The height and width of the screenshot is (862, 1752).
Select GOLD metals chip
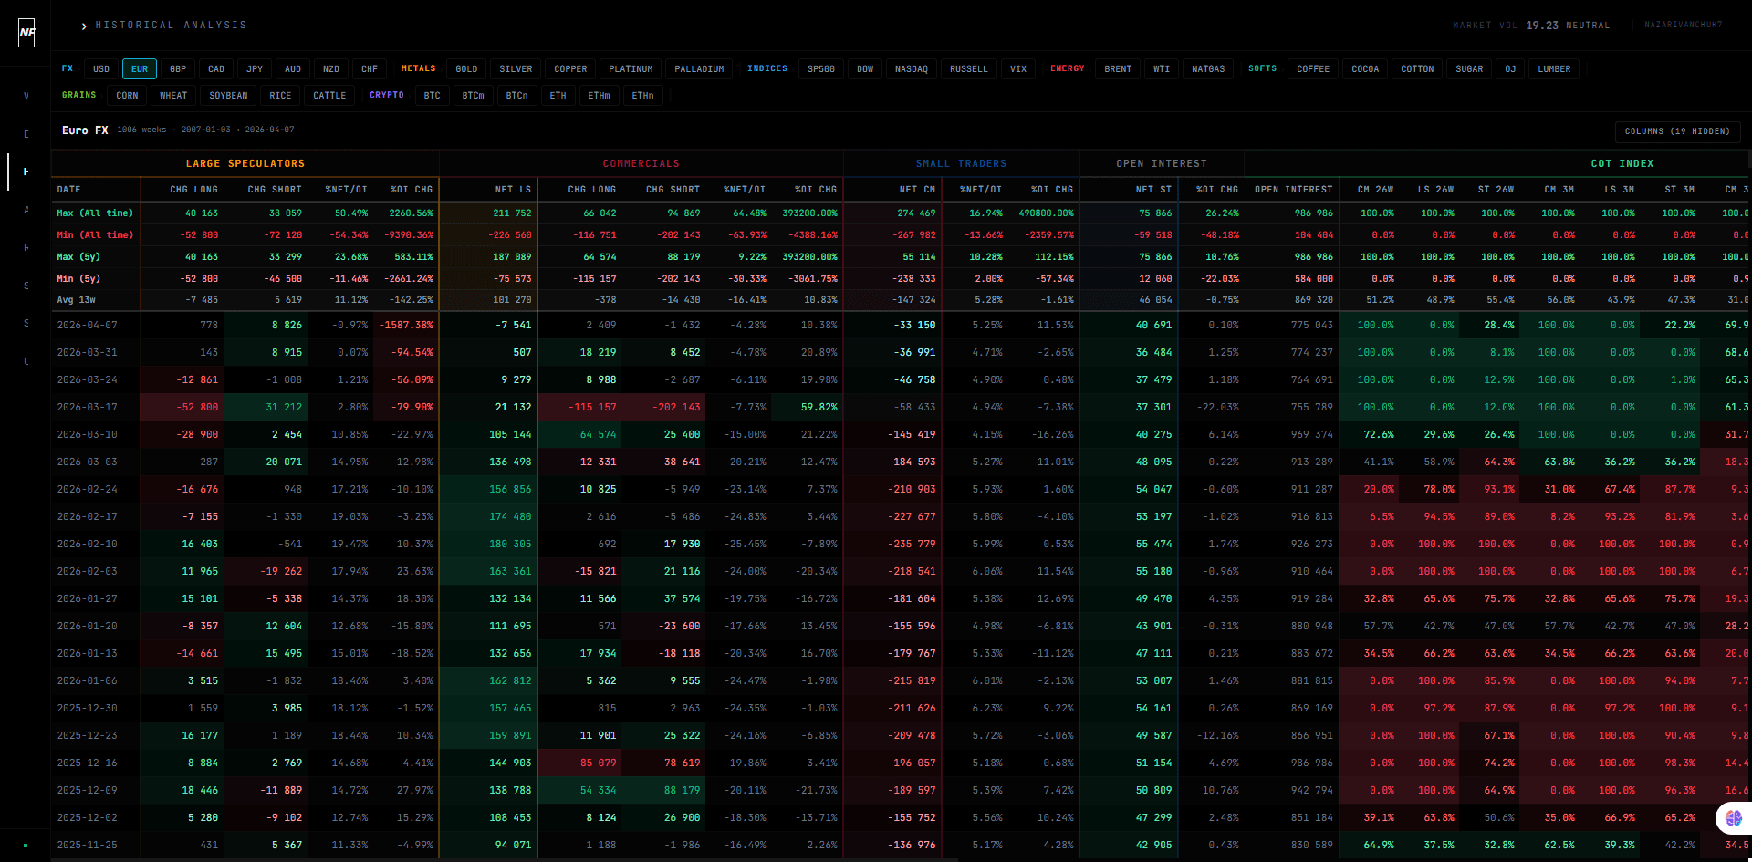466,69
